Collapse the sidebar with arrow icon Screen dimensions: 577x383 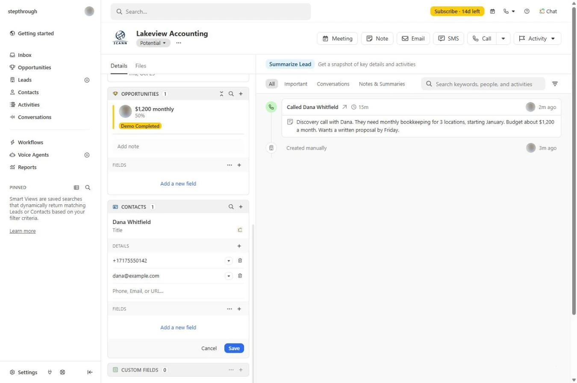click(x=90, y=372)
